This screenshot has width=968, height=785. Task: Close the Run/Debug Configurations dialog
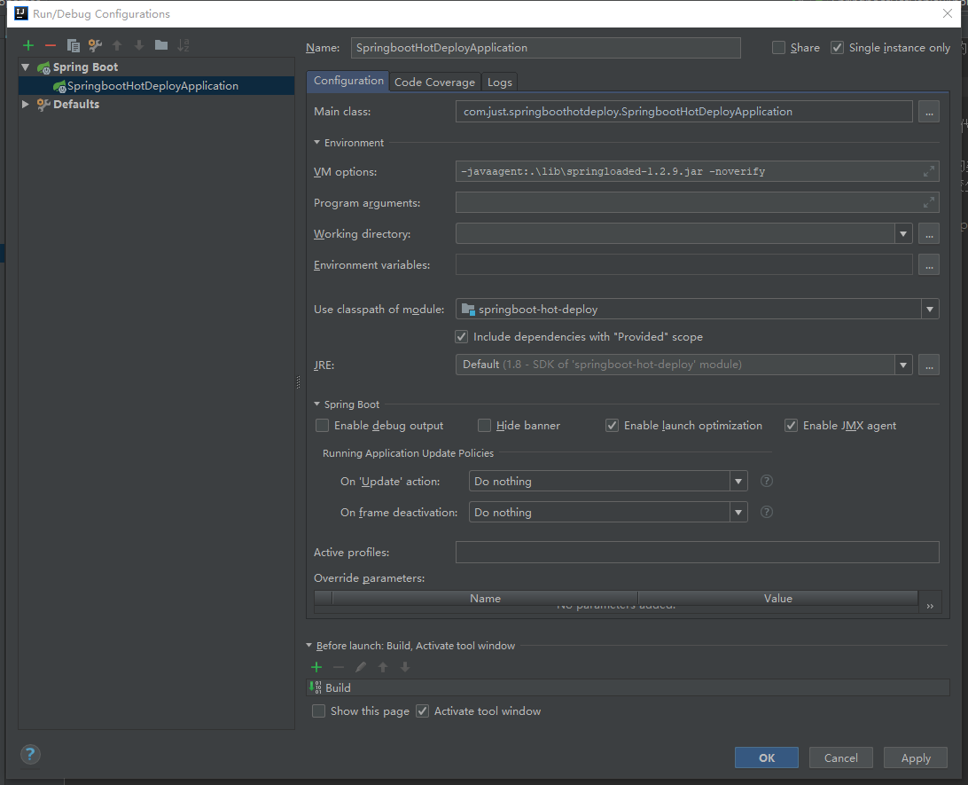coord(948,13)
